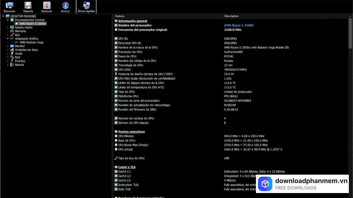Expand the tarjeta madre node
The height and width of the screenshot is (198, 353).
[8, 28]
